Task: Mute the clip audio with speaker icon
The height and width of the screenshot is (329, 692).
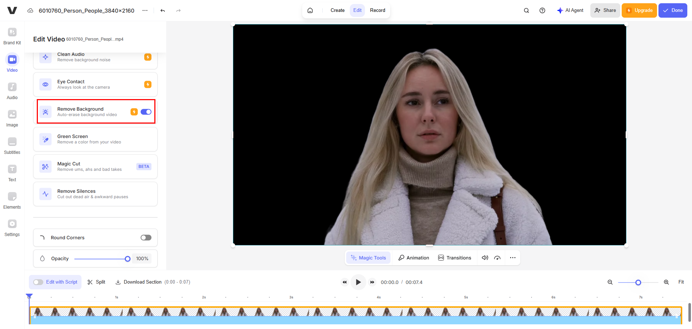Action: coord(485,258)
